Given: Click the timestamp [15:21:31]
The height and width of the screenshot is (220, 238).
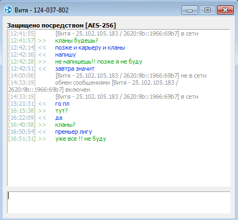Looking at the screenshot, I should (x=22, y=104).
